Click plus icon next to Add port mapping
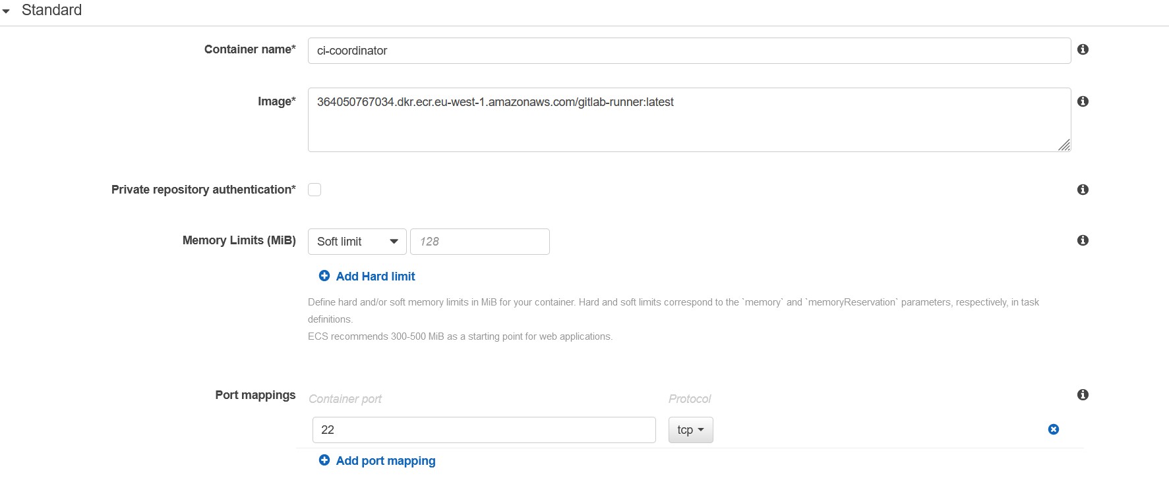The width and height of the screenshot is (1169, 478). [324, 460]
